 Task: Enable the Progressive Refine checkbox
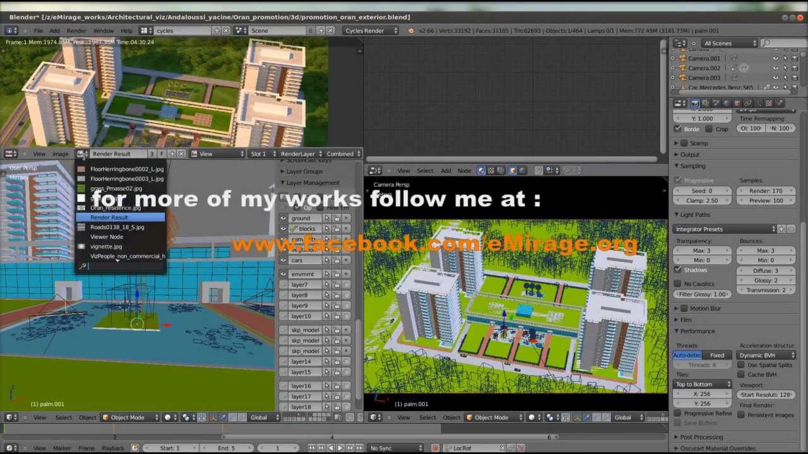(678, 414)
